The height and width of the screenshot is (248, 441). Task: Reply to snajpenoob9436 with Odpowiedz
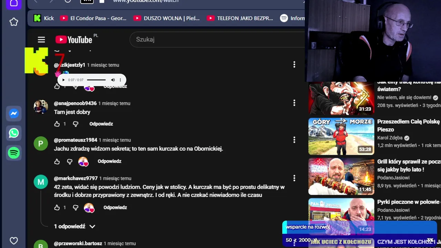(x=101, y=124)
